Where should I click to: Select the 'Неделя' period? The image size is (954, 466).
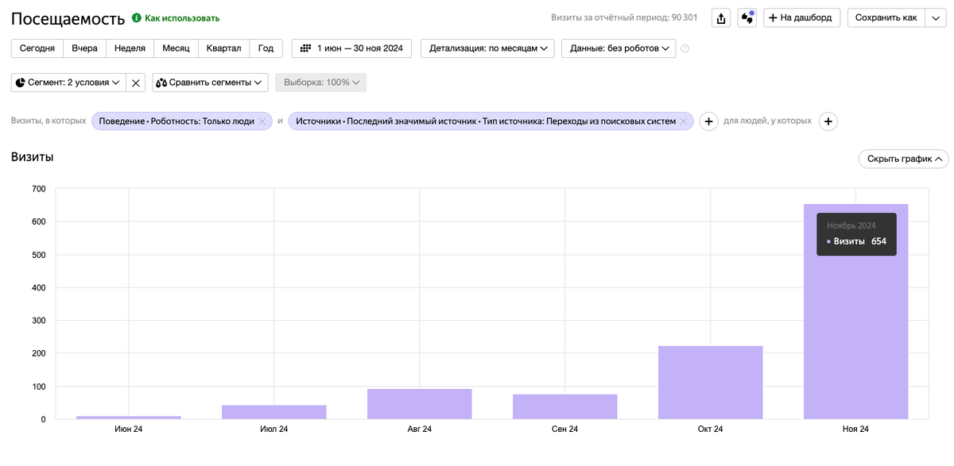pyautogui.click(x=130, y=48)
